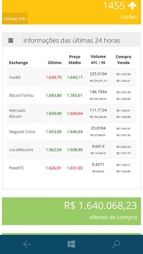Open the FoxBit exchange row

pyautogui.click(x=72, y=77)
